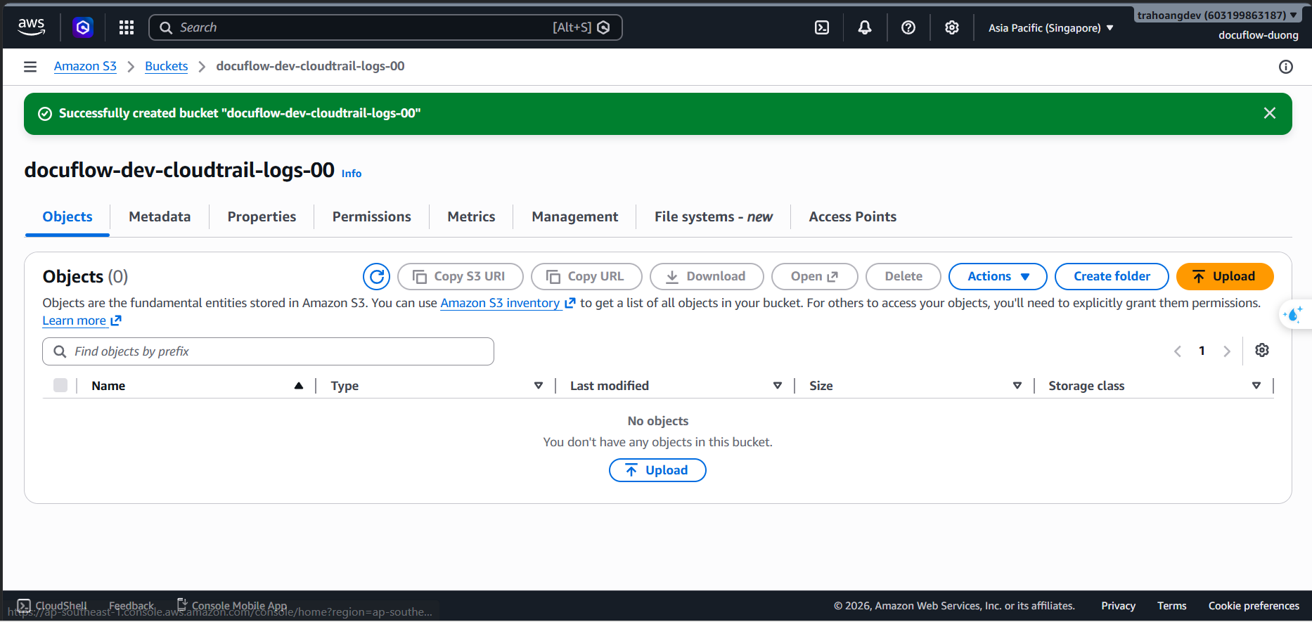This screenshot has height=622, width=1312.
Task: Open CloudShell in the footer
Action: 52,606
